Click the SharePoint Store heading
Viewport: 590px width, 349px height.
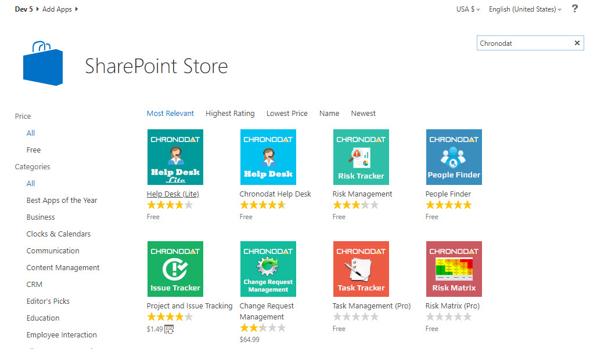pyautogui.click(x=156, y=66)
